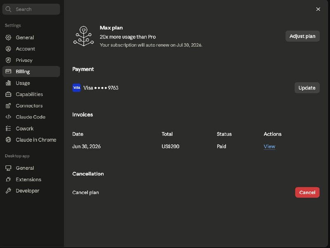330x248 pixels.
Task: Click the Billing card icon
Action: [8, 71]
